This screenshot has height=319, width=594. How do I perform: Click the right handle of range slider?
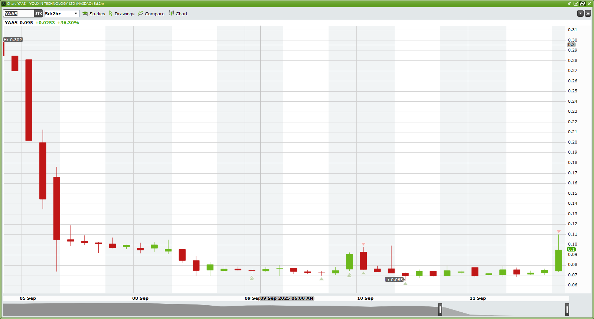pyautogui.click(x=567, y=309)
